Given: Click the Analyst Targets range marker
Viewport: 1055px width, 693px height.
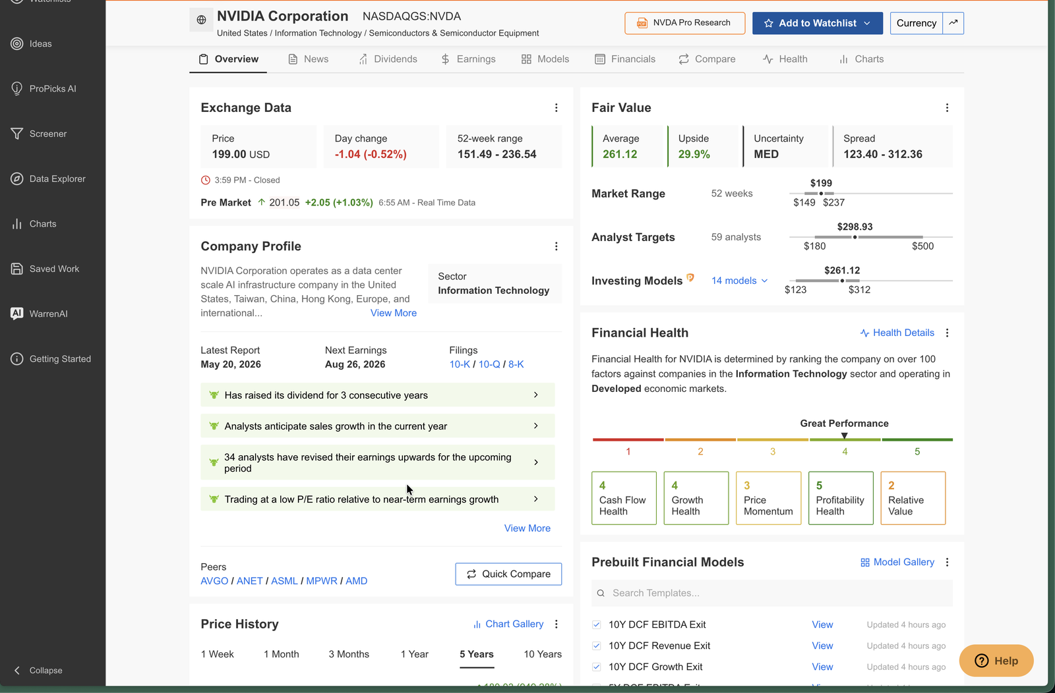Looking at the screenshot, I should coord(855,237).
